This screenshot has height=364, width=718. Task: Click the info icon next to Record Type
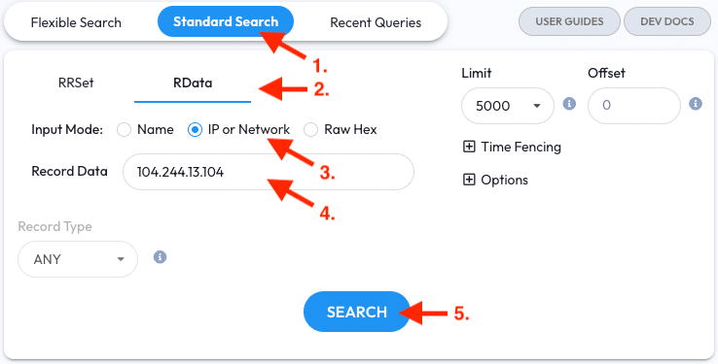(160, 257)
